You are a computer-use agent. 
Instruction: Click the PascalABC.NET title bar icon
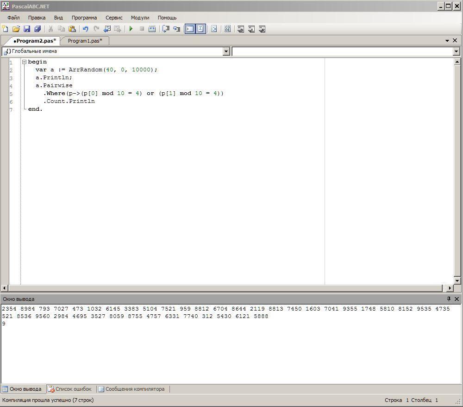pyautogui.click(x=6, y=6)
